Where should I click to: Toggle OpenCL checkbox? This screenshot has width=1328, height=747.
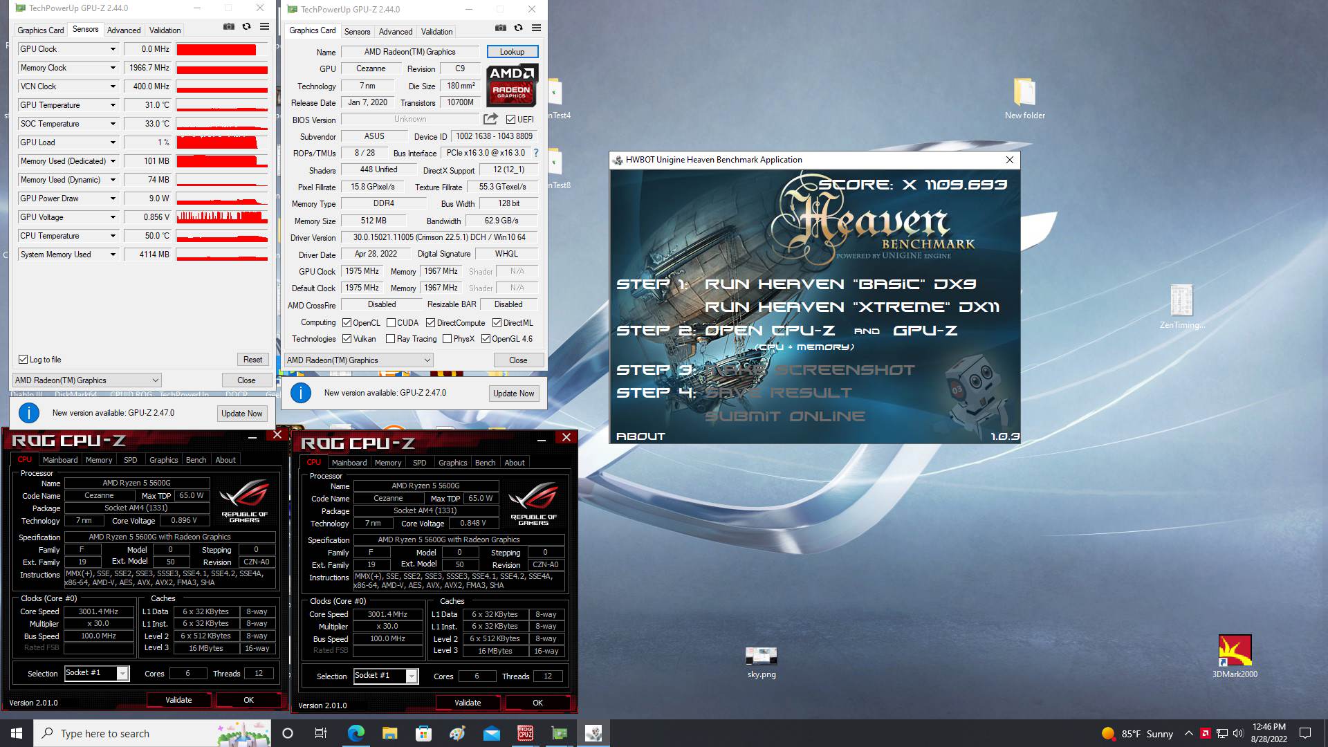pos(347,323)
